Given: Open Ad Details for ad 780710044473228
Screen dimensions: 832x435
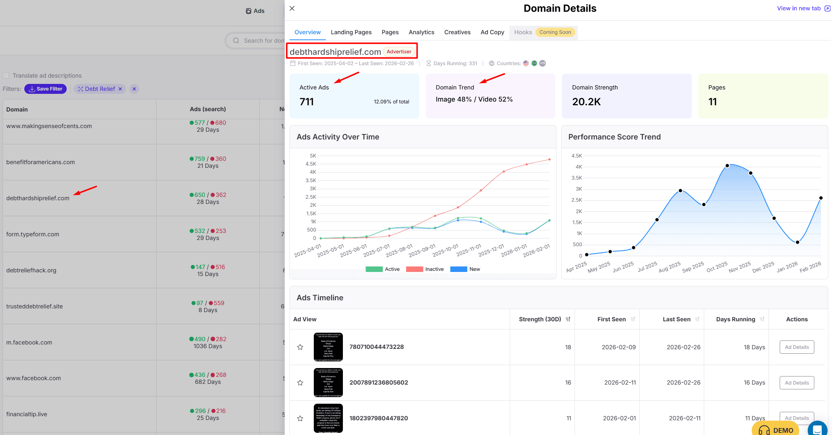Looking at the screenshot, I should coord(797,347).
